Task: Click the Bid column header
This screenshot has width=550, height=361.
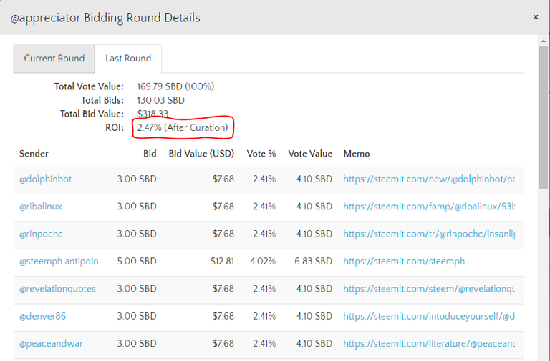Action: tap(150, 154)
